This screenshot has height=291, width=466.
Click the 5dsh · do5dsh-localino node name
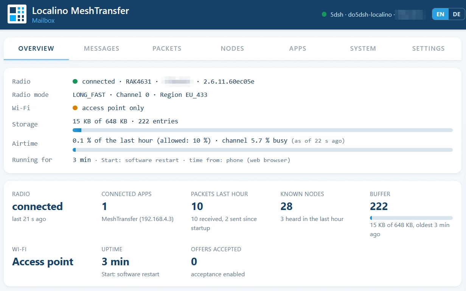(361, 14)
